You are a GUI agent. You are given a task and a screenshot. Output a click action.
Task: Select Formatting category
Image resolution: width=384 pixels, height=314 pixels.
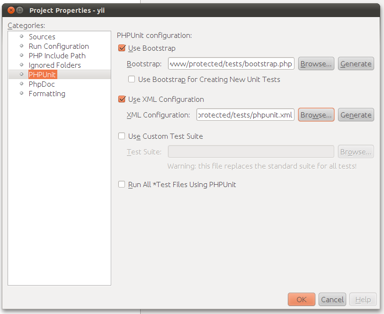click(47, 94)
